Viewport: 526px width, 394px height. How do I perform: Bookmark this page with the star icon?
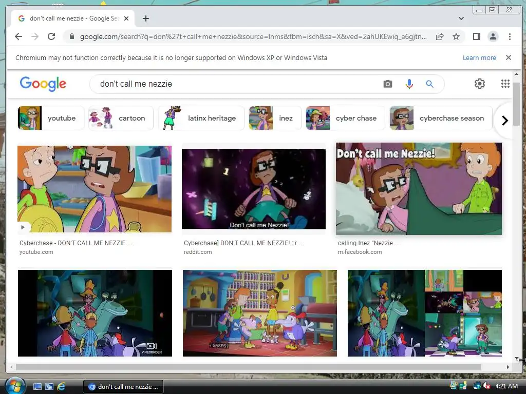[456, 36]
